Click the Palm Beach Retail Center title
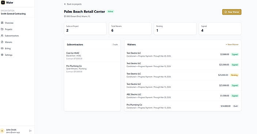257x134 pixels. point(84,12)
